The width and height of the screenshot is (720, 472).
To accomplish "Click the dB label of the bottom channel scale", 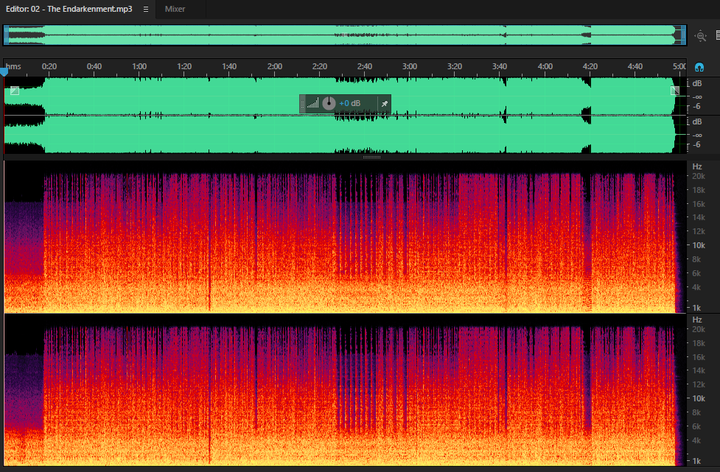I will [697, 122].
